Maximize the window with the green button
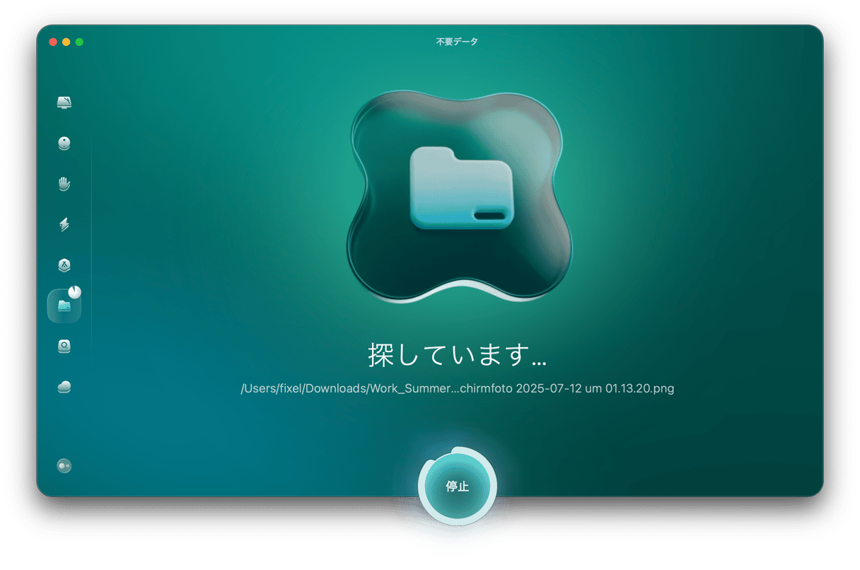 click(x=79, y=42)
